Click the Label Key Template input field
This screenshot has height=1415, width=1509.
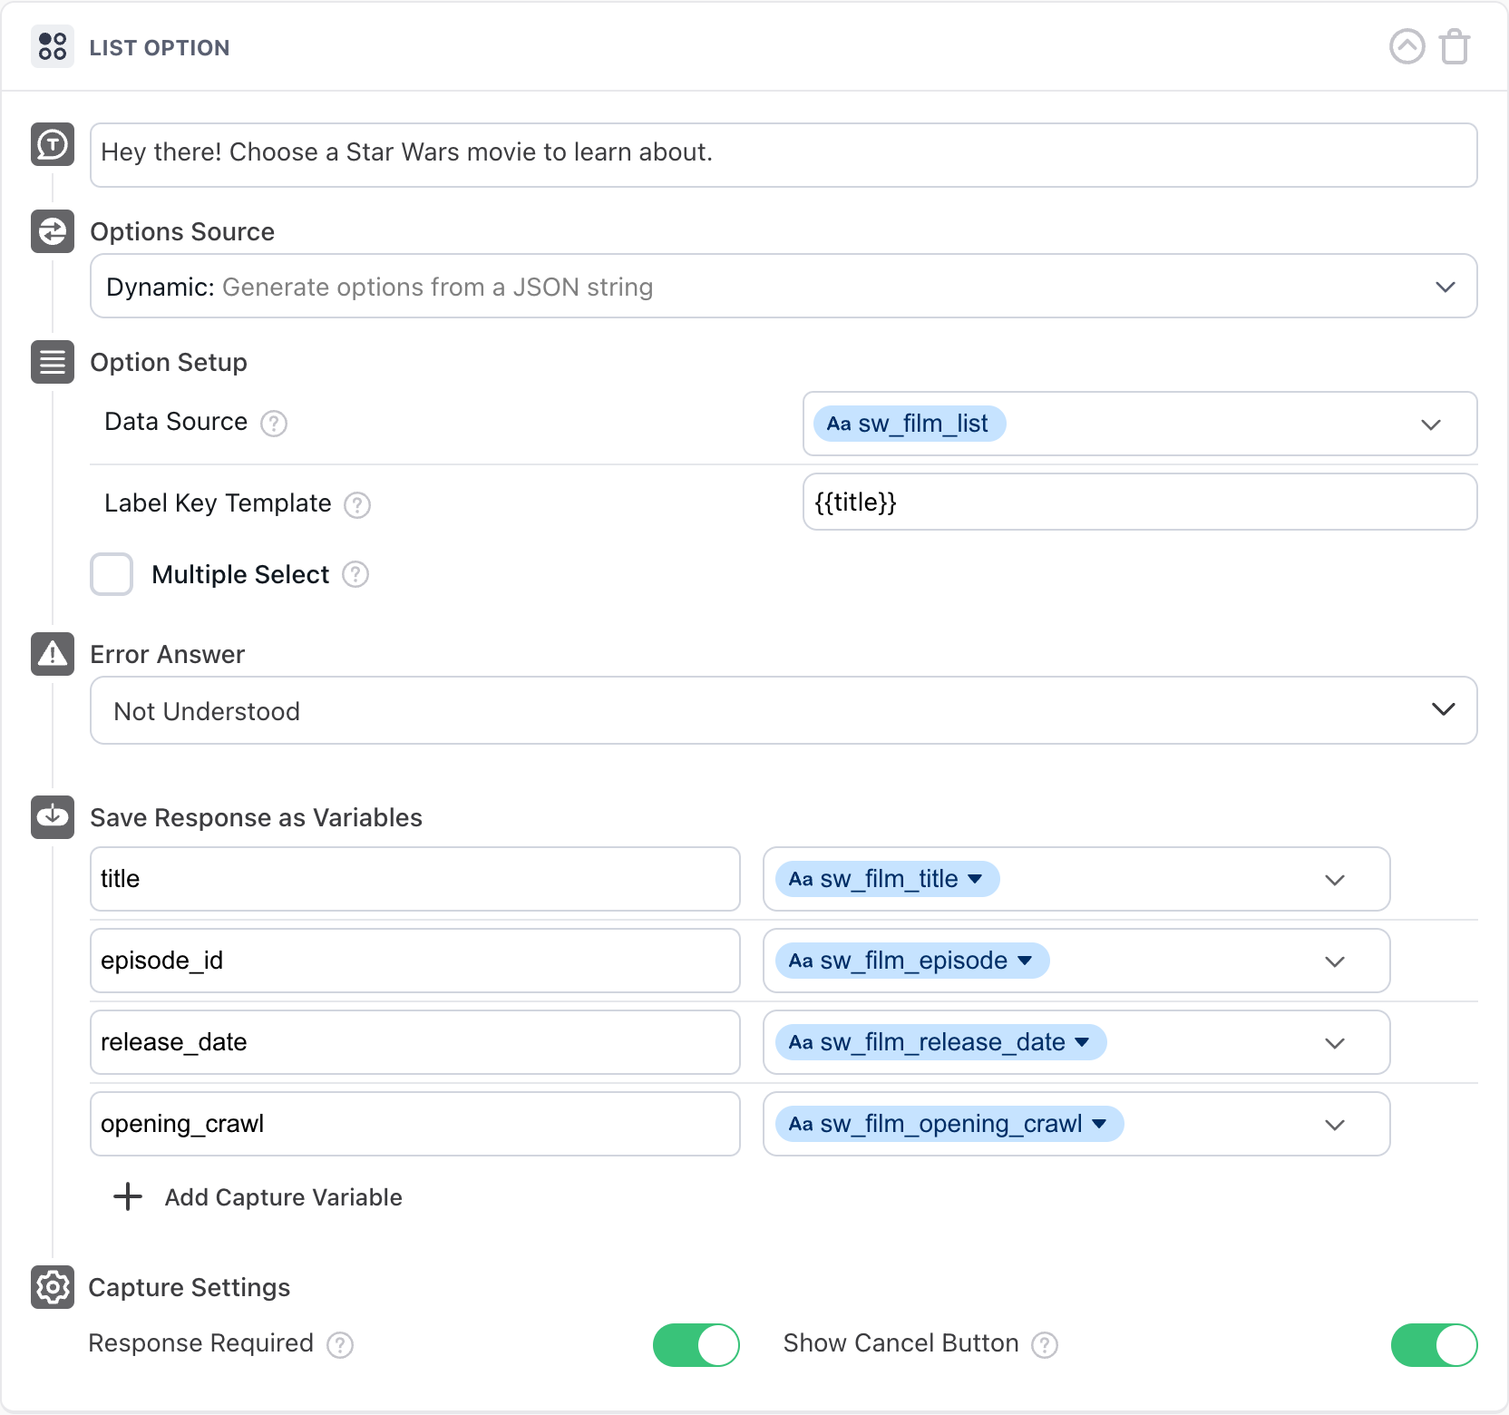pos(1139,503)
